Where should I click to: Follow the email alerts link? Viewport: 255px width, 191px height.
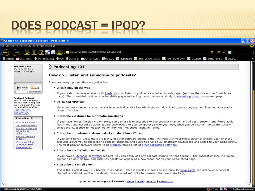188,170
